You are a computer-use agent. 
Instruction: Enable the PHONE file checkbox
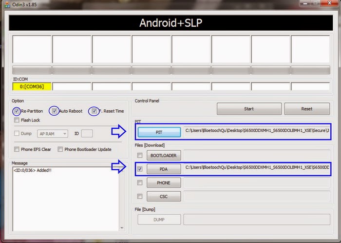pyautogui.click(x=140, y=182)
